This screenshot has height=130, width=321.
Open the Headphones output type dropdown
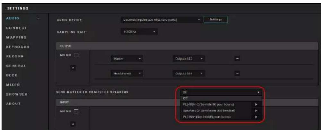tap(127, 73)
